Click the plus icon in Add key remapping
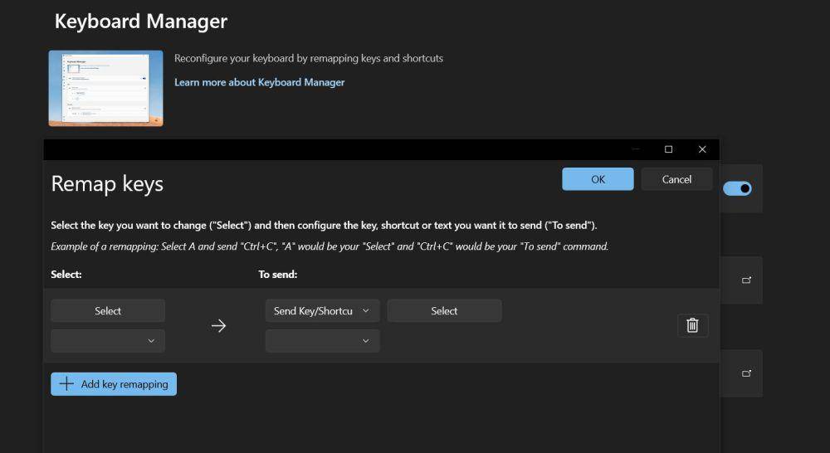 pos(66,383)
